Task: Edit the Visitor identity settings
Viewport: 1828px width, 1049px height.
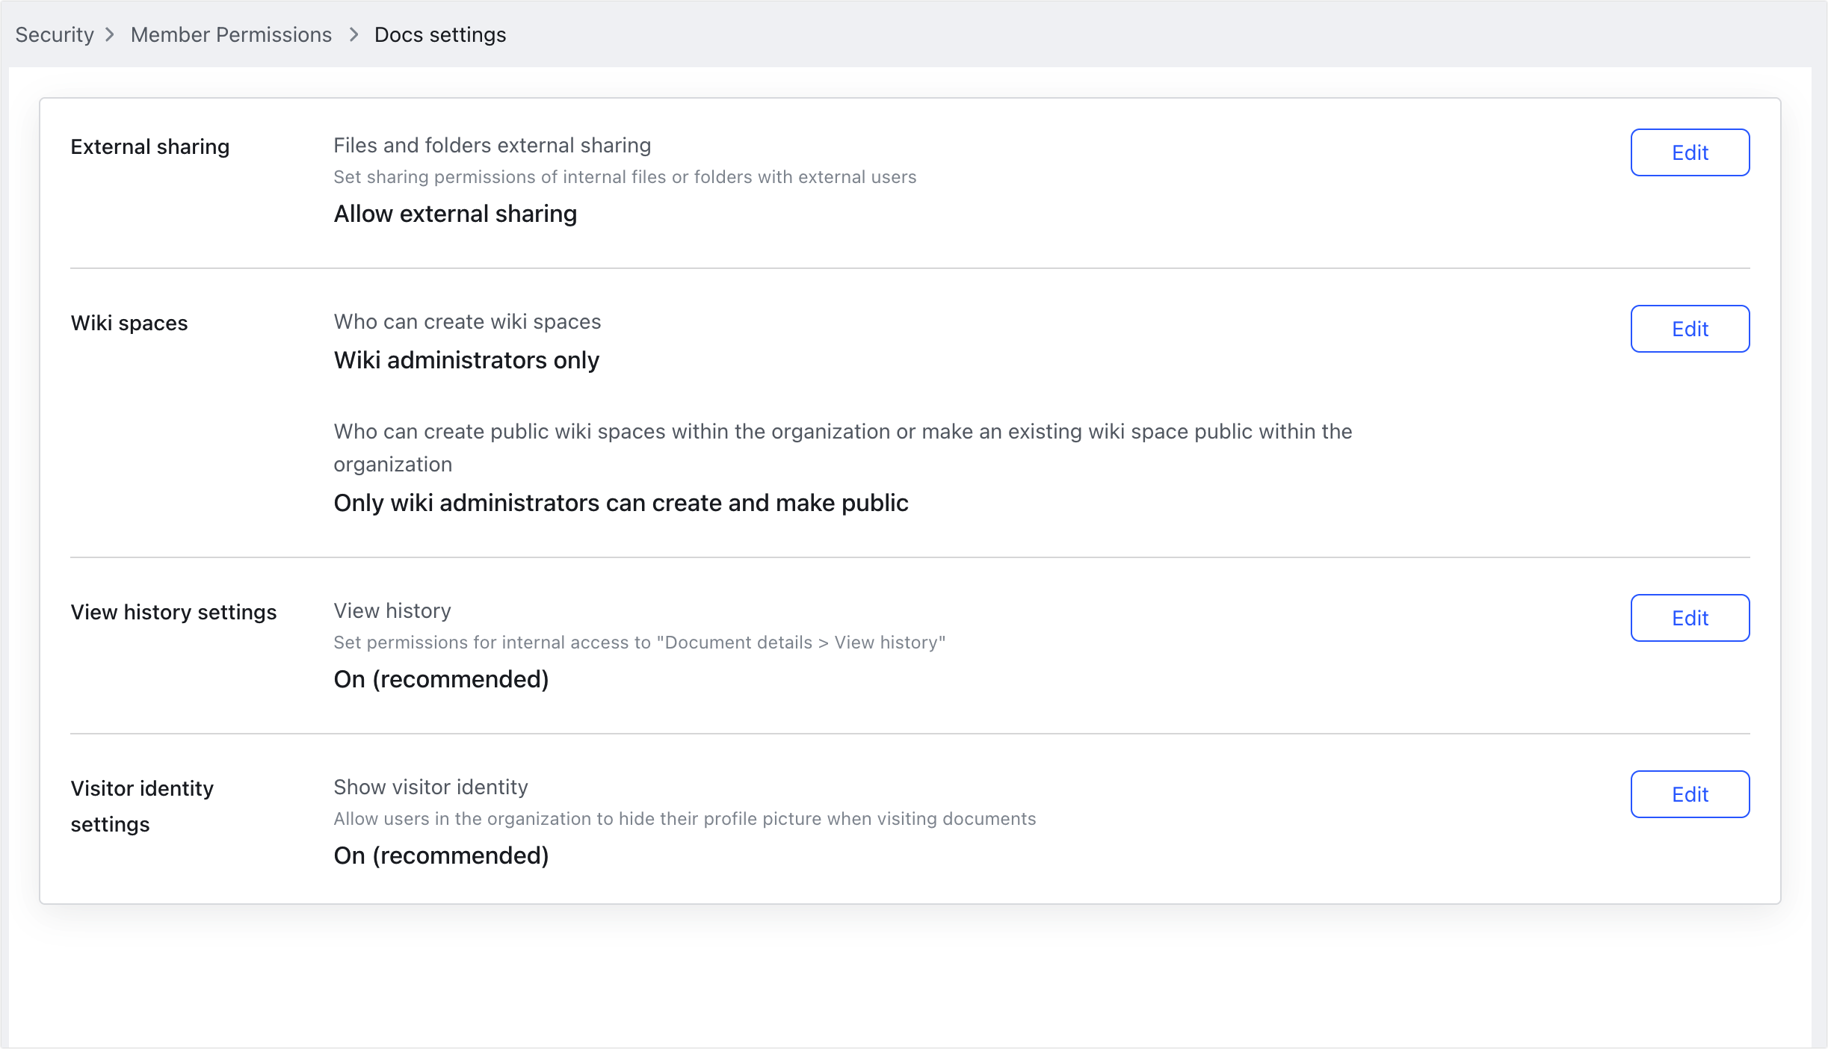Action: coord(1690,794)
